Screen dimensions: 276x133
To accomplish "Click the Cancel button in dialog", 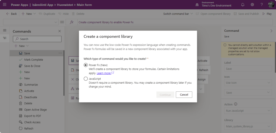I will pos(184,95).
